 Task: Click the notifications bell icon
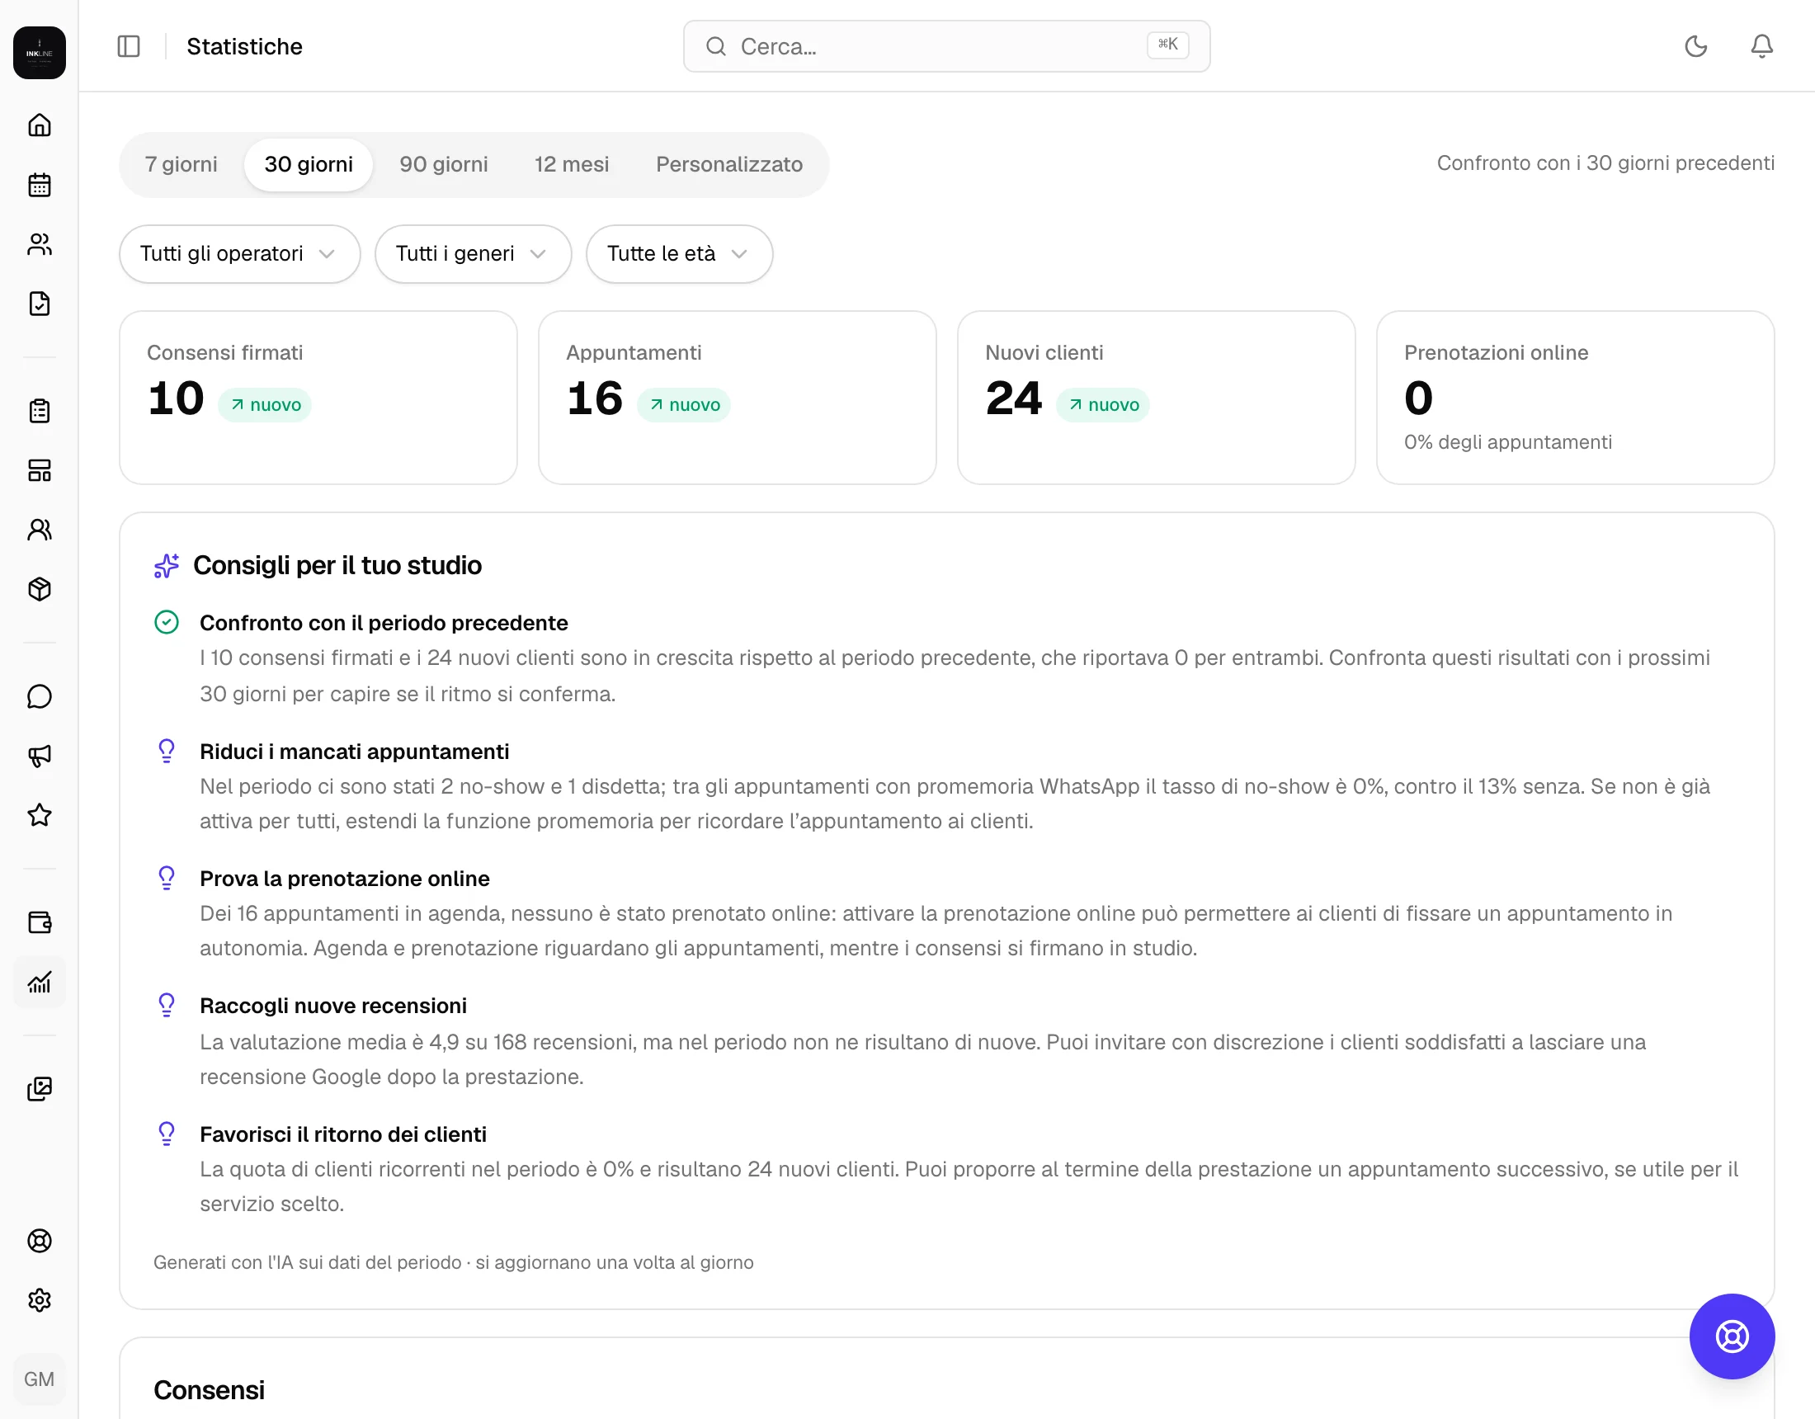tap(1762, 45)
